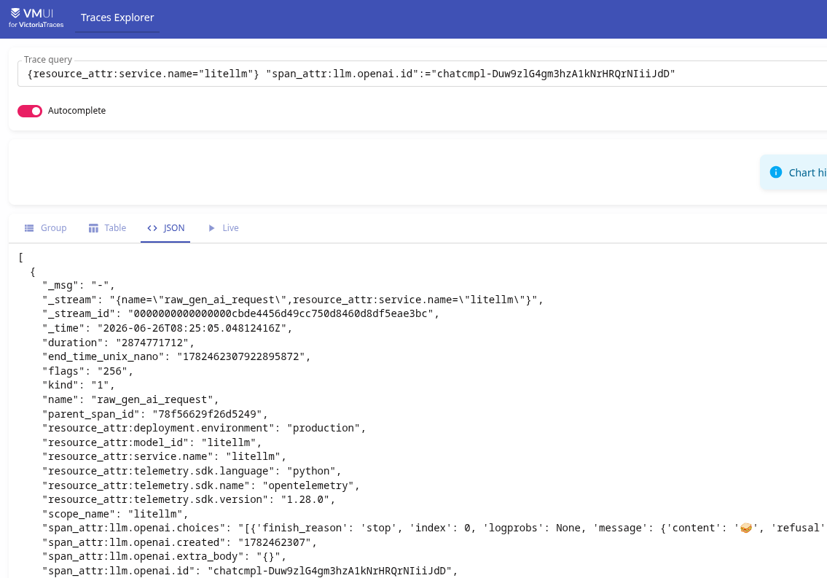This screenshot has height=578, width=827.
Task: Click the Group tab list icon
Action: (29, 228)
